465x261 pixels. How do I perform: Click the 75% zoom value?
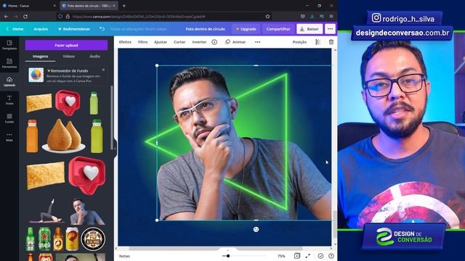click(x=281, y=256)
